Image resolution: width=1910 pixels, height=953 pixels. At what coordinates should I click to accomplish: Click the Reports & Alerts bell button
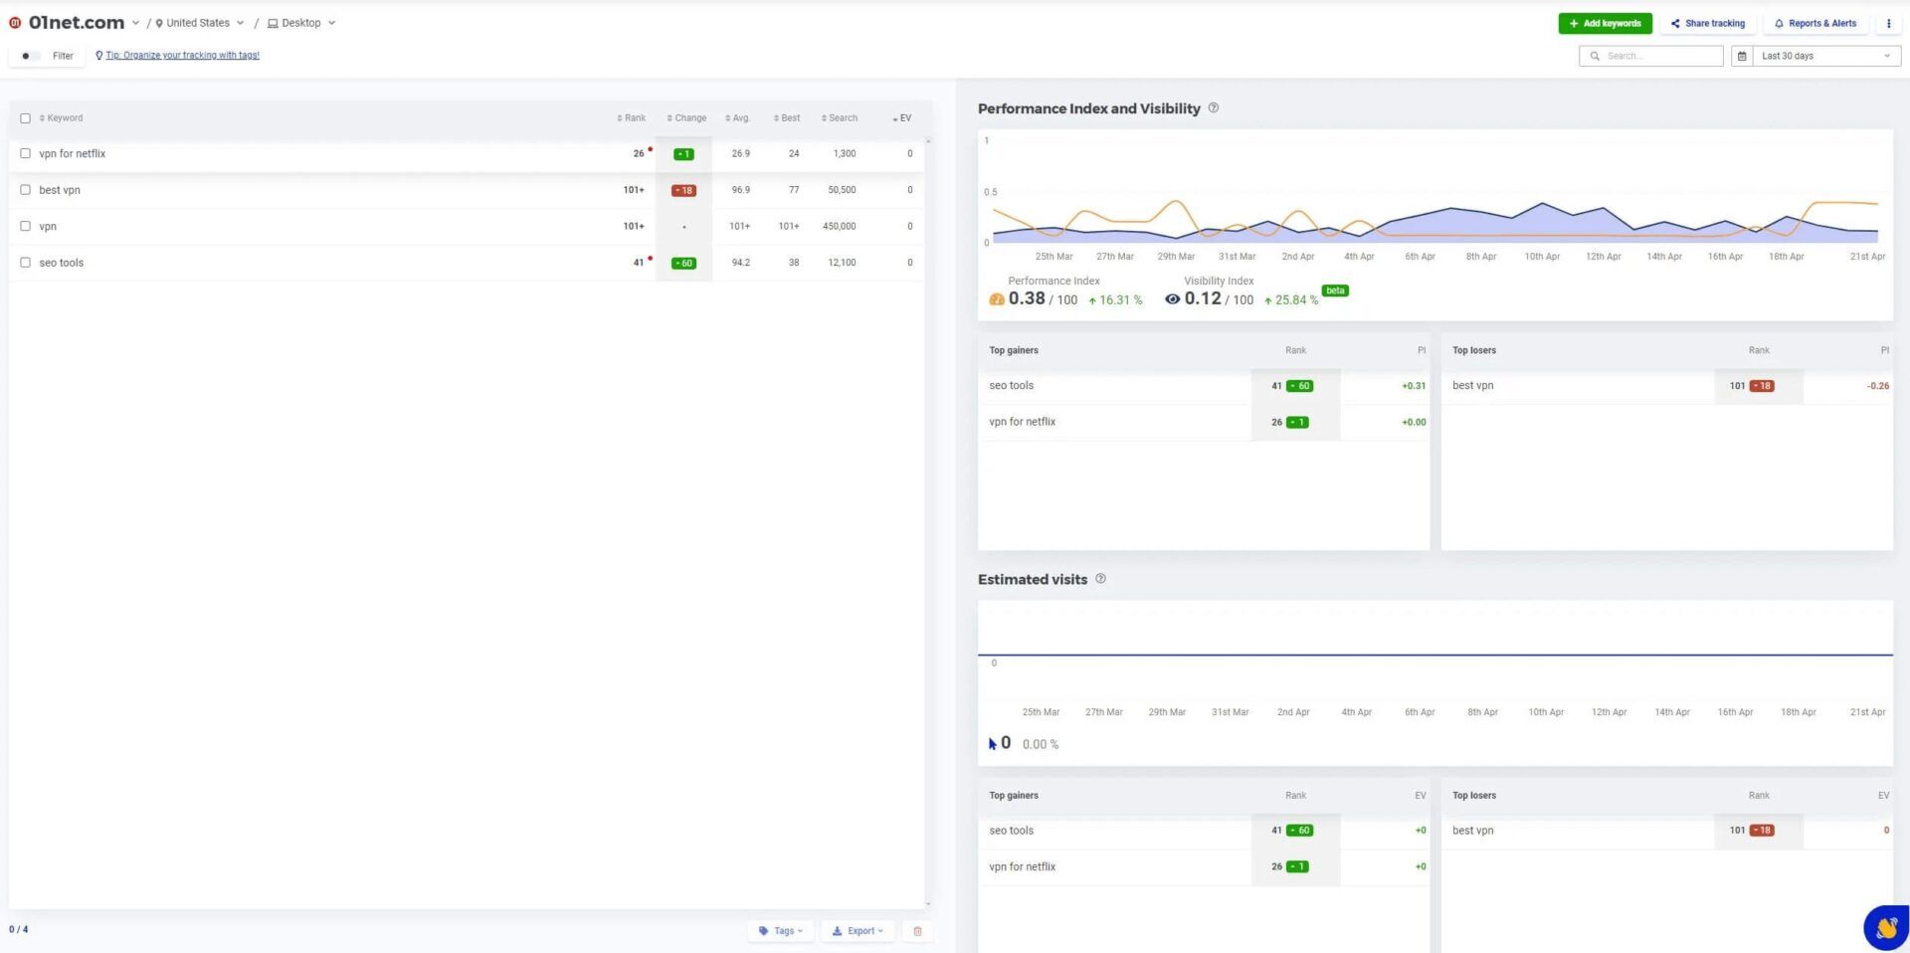1814,23
